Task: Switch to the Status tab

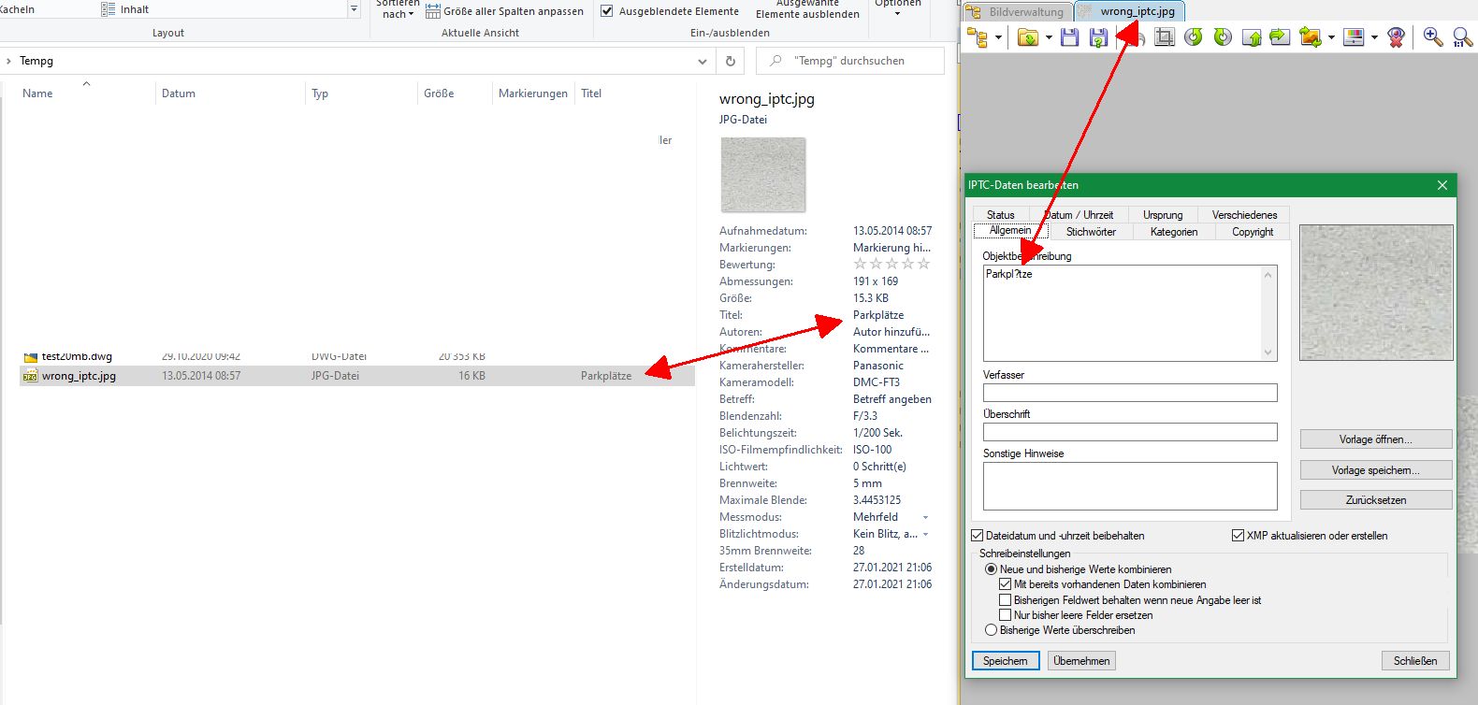Action: [1001, 215]
